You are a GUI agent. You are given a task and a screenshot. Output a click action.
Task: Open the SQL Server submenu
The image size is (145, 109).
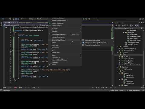click(65, 28)
